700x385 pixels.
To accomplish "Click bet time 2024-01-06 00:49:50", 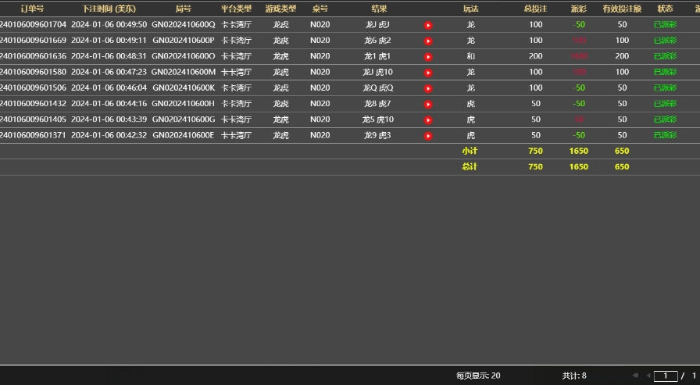I will (109, 24).
